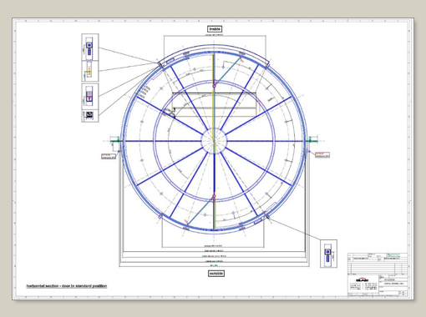This screenshot has width=426, height=317.
Task: Click the green fitting on the left of the drum
Action: [115, 141]
